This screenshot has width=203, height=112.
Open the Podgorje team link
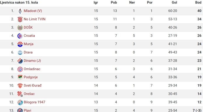click(31, 77)
